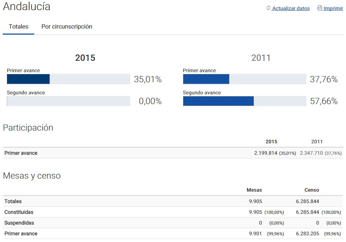This screenshot has width=346, height=242.
Task: Click the 0,00% value under 2015
Action: point(150,101)
